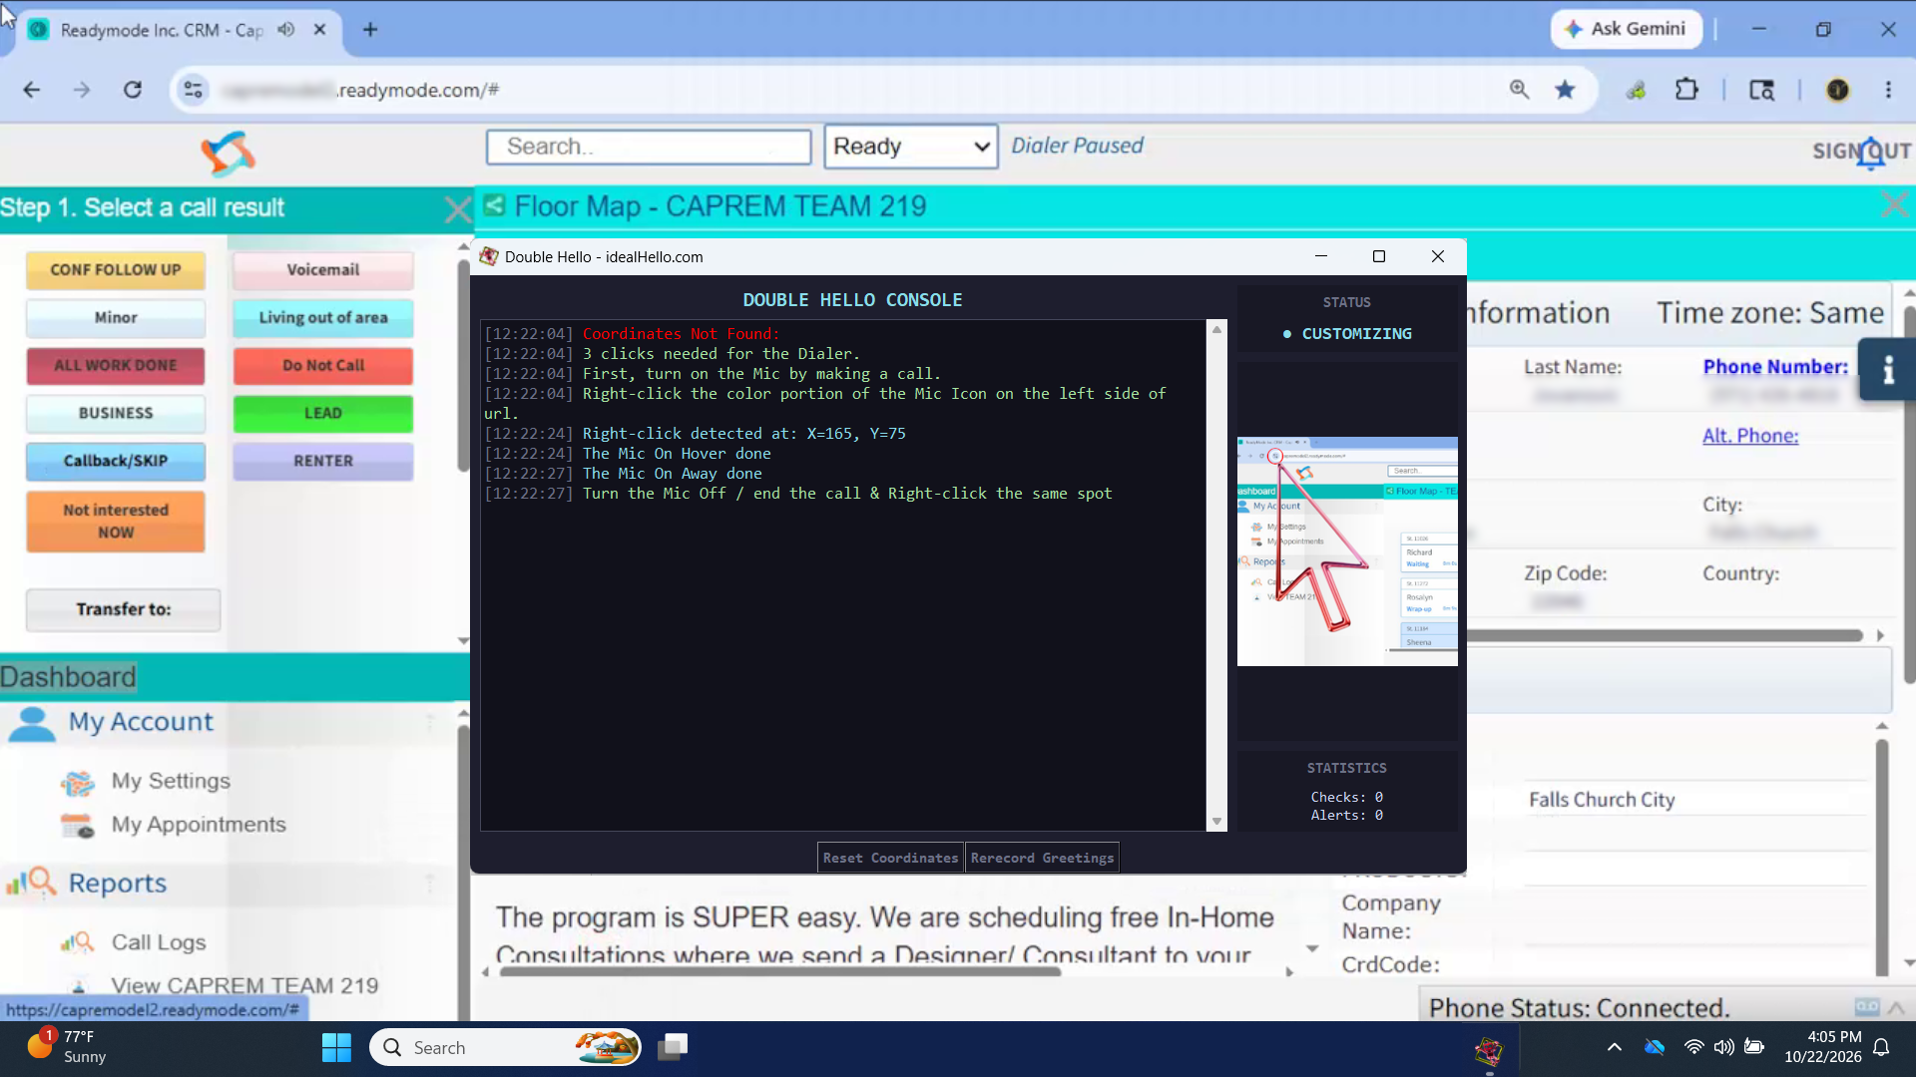Image resolution: width=1916 pixels, height=1077 pixels.
Task: Click the My Settings icon
Action: tap(77, 783)
